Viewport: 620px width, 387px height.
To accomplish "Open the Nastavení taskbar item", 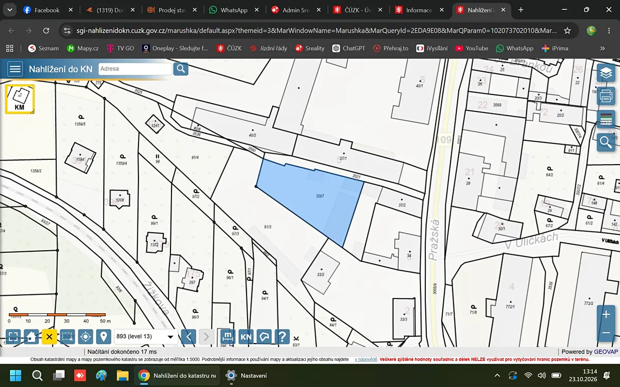I will click(x=248, y=375).
